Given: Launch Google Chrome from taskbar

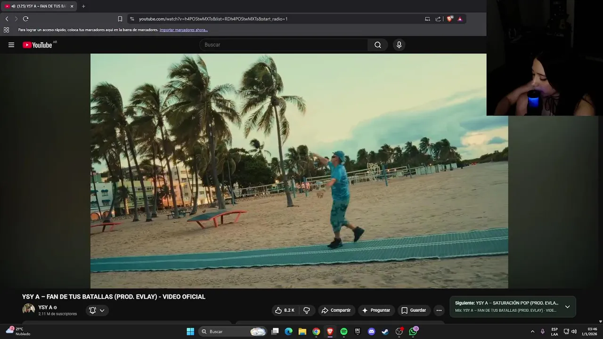Looking at the screenshot, I should pos(316,331).
